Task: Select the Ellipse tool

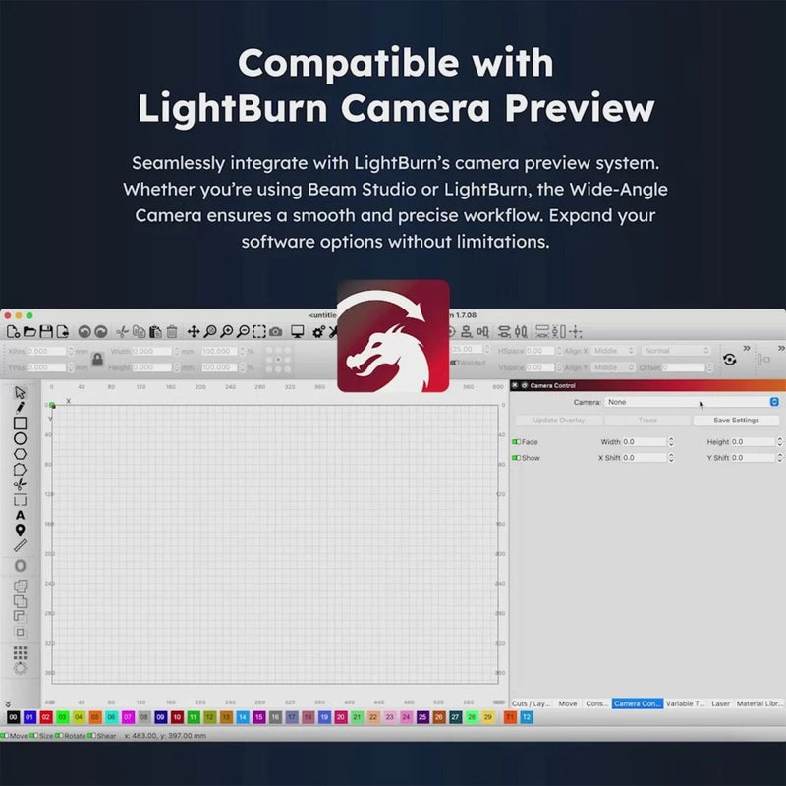Action: point(20,438)
